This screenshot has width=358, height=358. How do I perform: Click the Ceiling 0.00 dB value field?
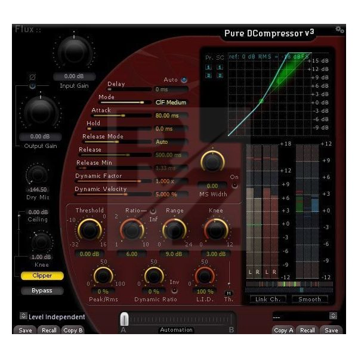38,212
